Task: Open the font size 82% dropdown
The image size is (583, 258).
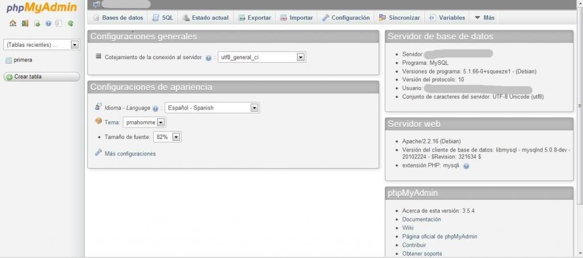Action: [x=176, y=137]
